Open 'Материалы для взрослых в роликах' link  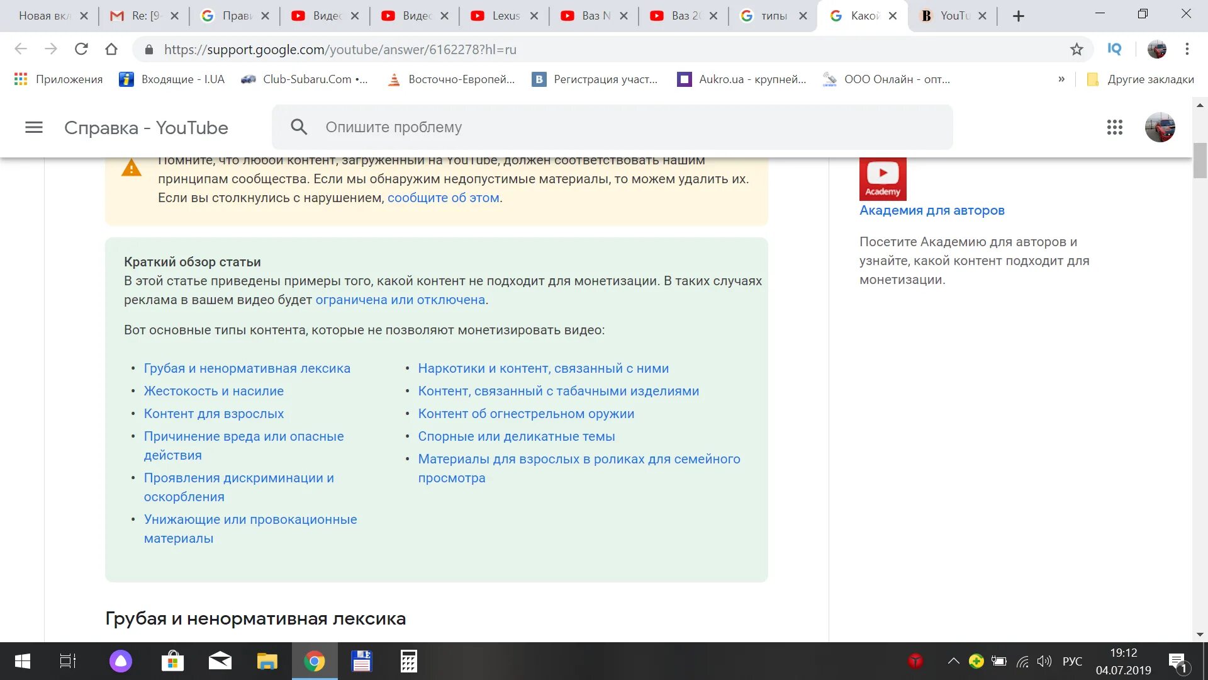[579, 468]
